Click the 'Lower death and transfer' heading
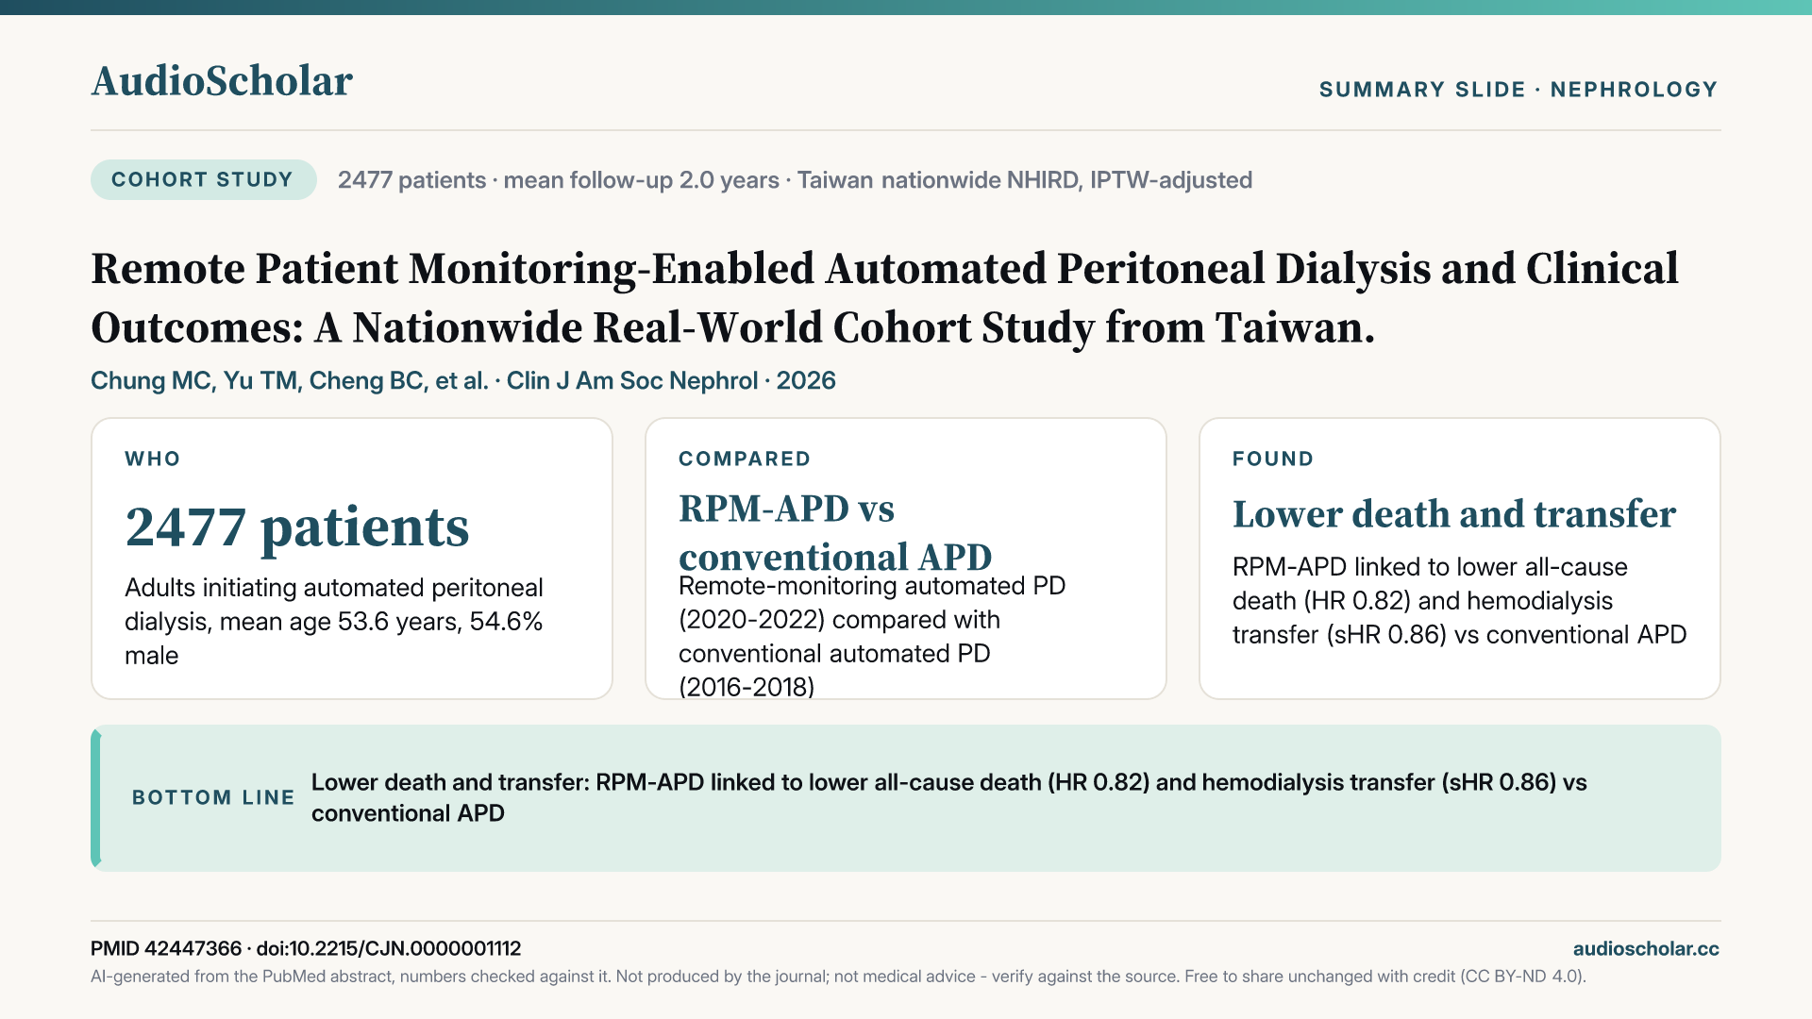Image resolution: width=1812 pixels, height=1019 pixels. [x=1454, y=514]
